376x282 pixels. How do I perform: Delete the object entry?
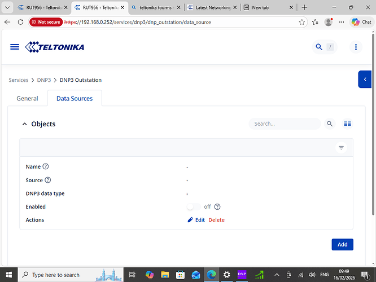(216, 220)
